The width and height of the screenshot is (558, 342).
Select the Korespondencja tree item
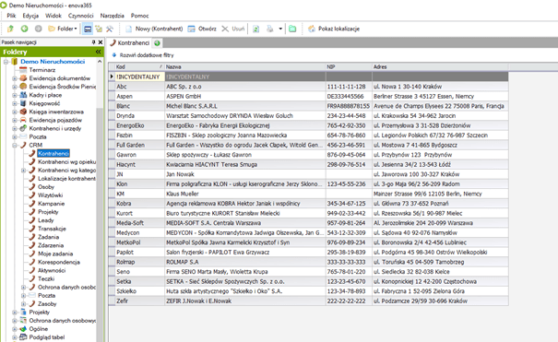[x=59, y=262]
